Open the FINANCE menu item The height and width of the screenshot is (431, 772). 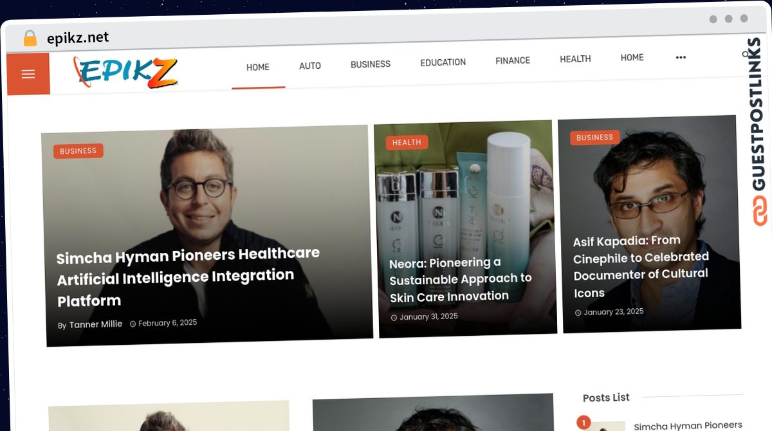point(513,60)
